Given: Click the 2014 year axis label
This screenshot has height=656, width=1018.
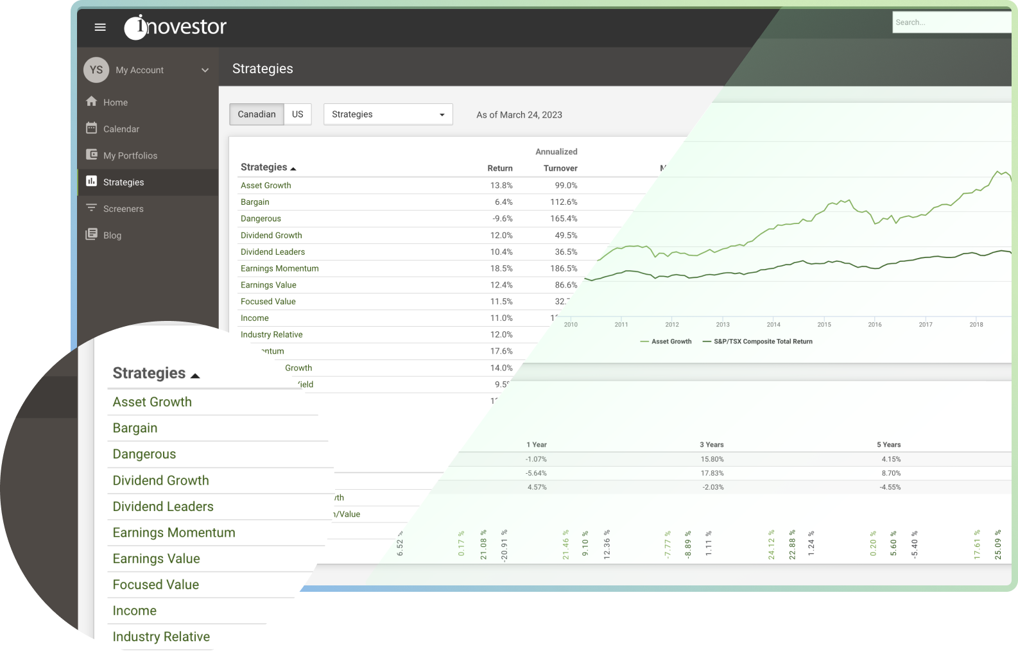Looking at the screenshot, I should (x=773, y=325).
